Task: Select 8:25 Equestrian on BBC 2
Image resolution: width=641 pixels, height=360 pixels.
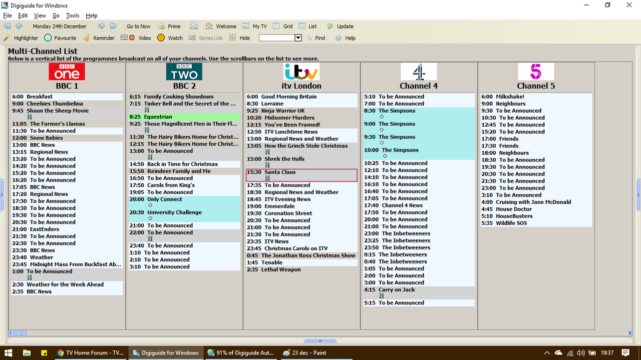Action: pos(184,117)
